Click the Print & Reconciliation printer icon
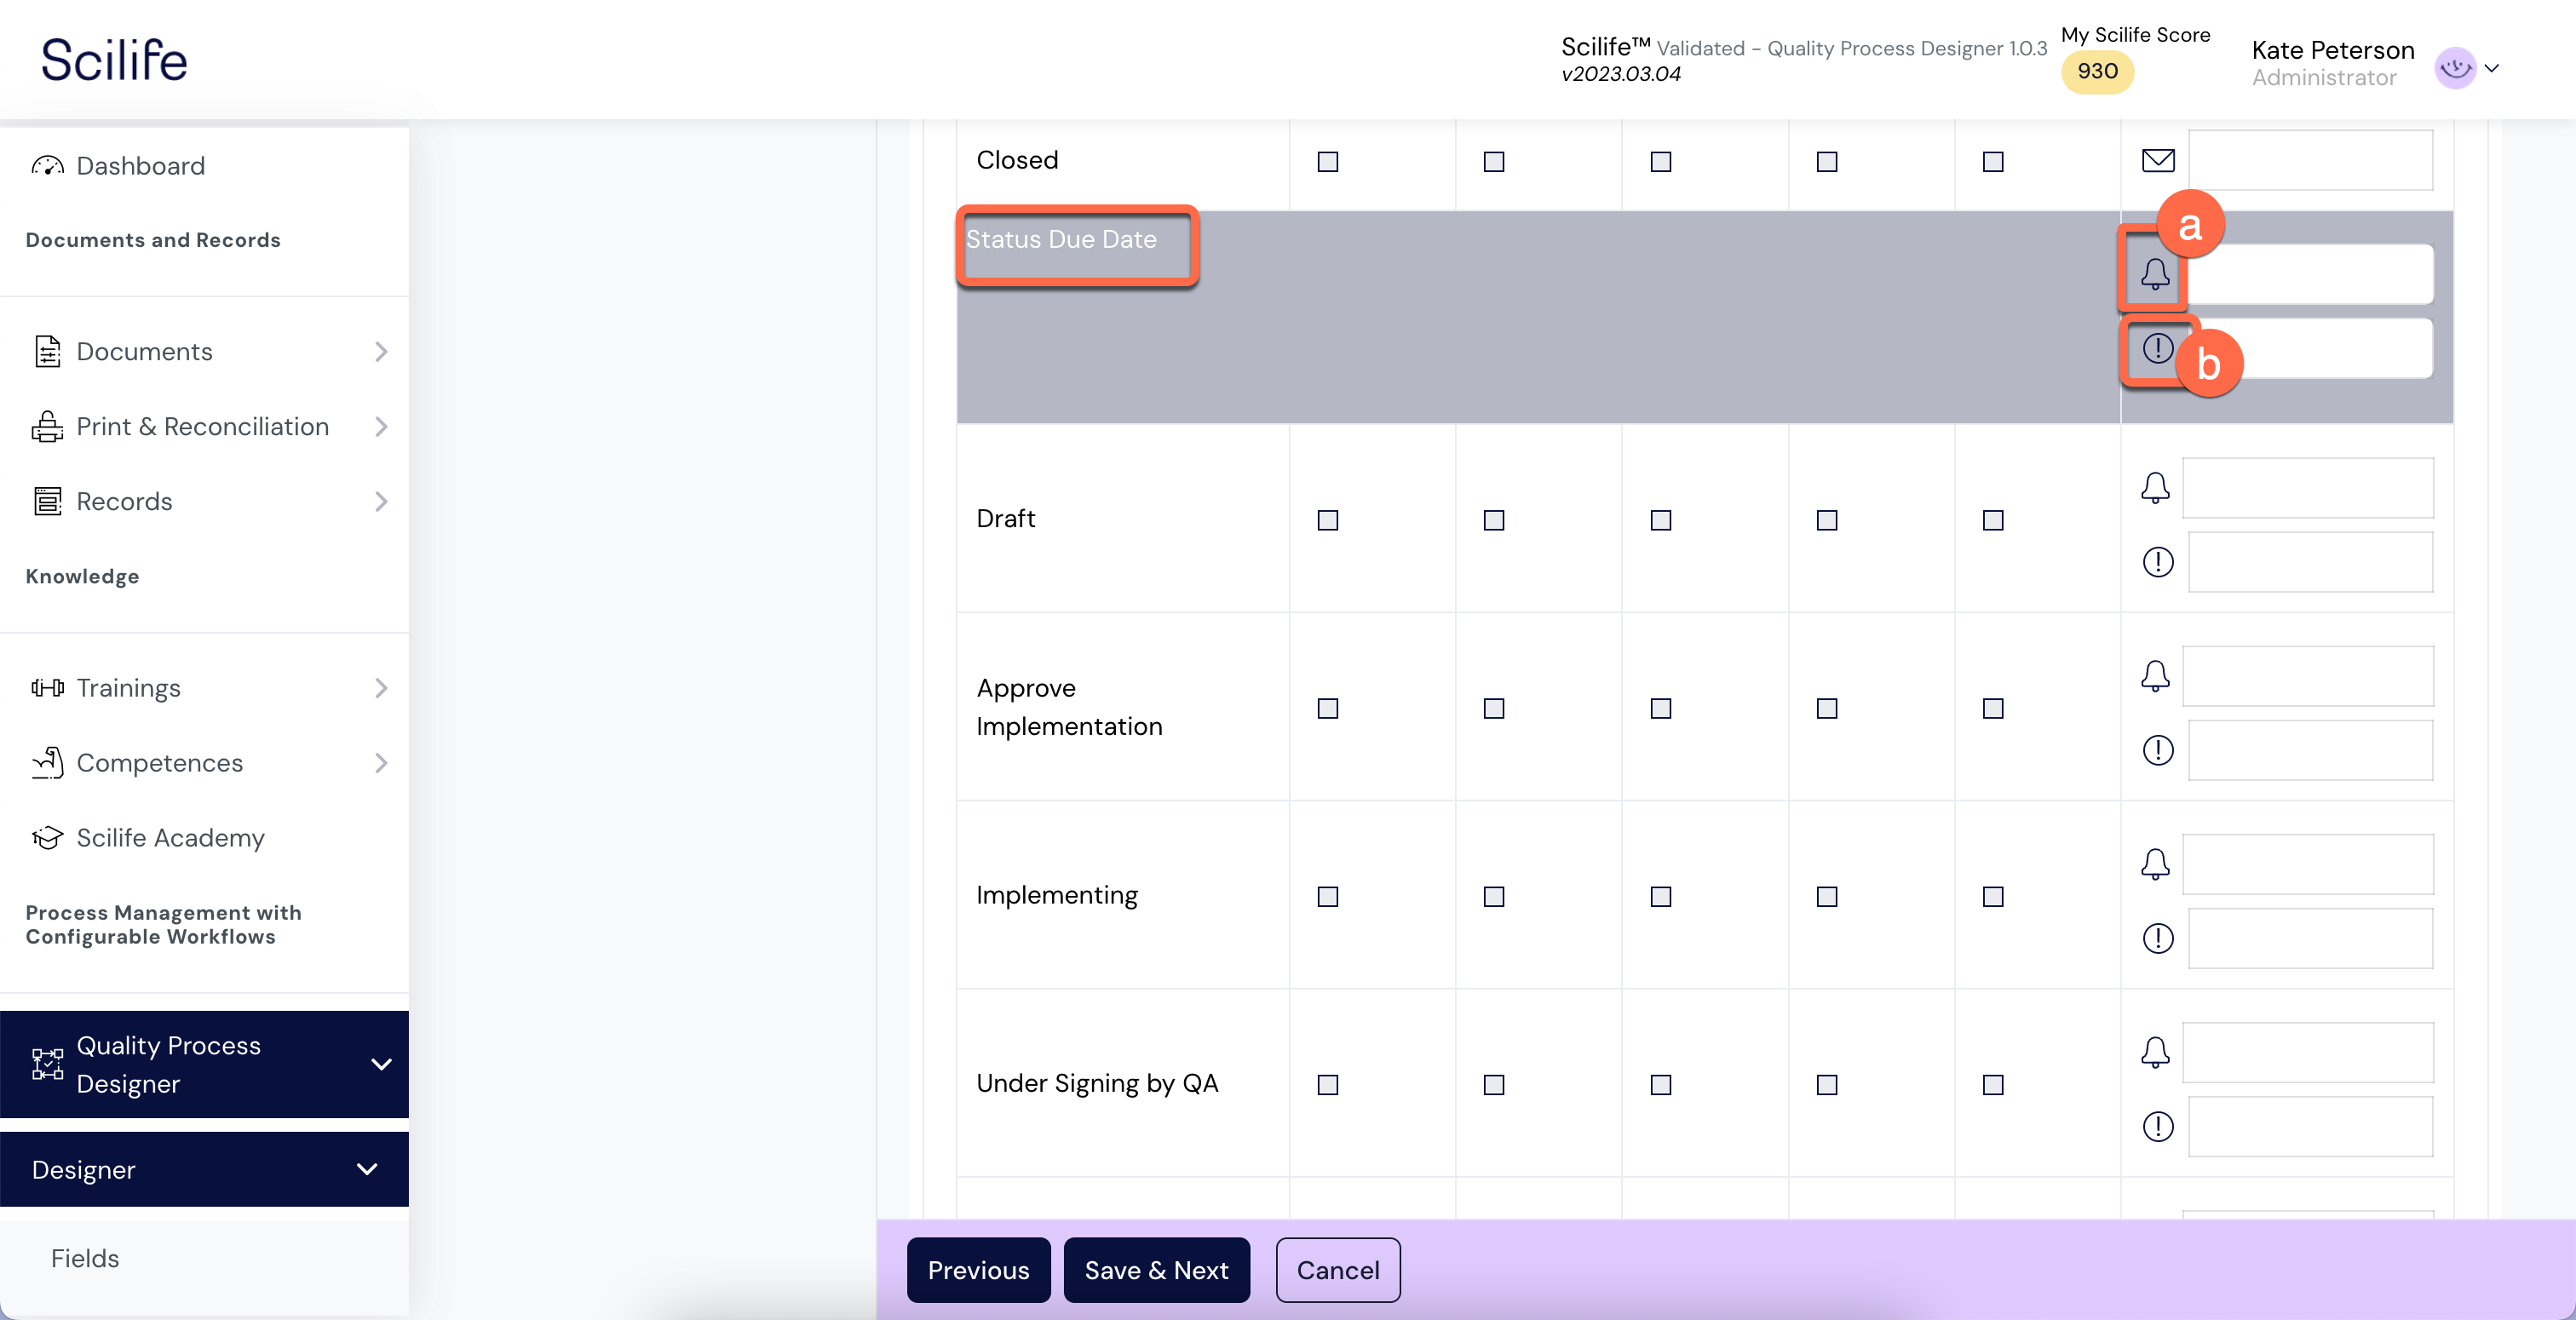Viewport: 2576px width, 1320px height. tap(47, 427)
